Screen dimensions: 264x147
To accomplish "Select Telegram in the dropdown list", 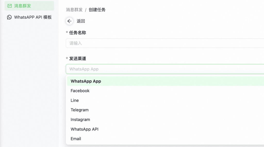I will click(80, 110).
